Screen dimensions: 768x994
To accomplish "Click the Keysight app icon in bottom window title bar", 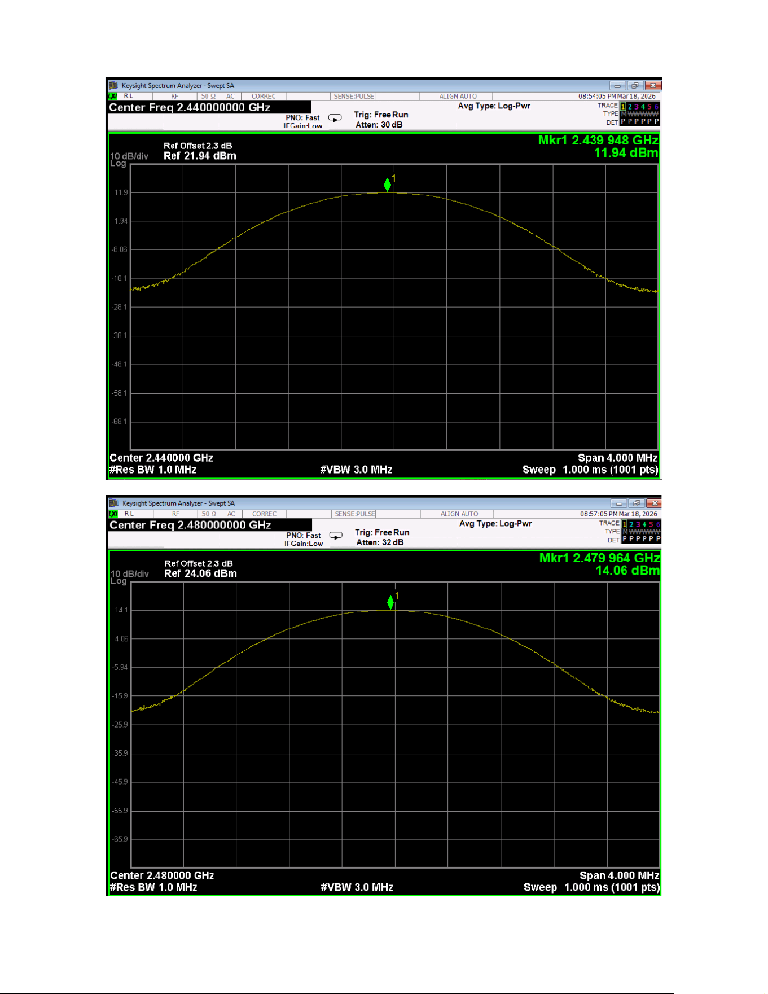I will click(x=113, y=503).
